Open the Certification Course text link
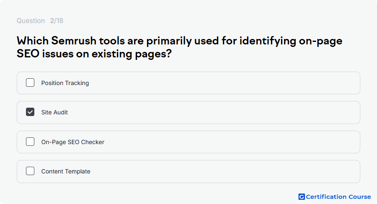377x204 pixels. pos(338,197)
